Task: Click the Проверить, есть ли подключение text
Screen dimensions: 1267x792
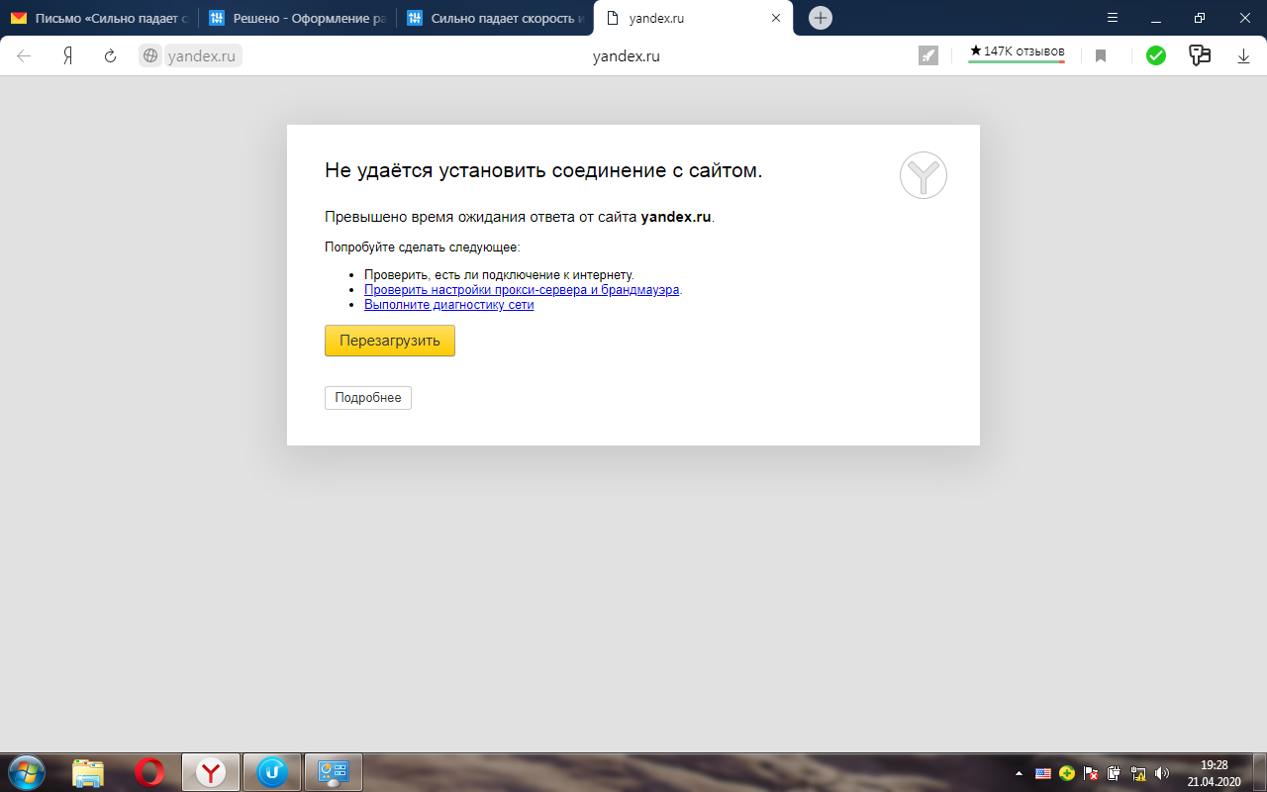Action: [499, 275]
